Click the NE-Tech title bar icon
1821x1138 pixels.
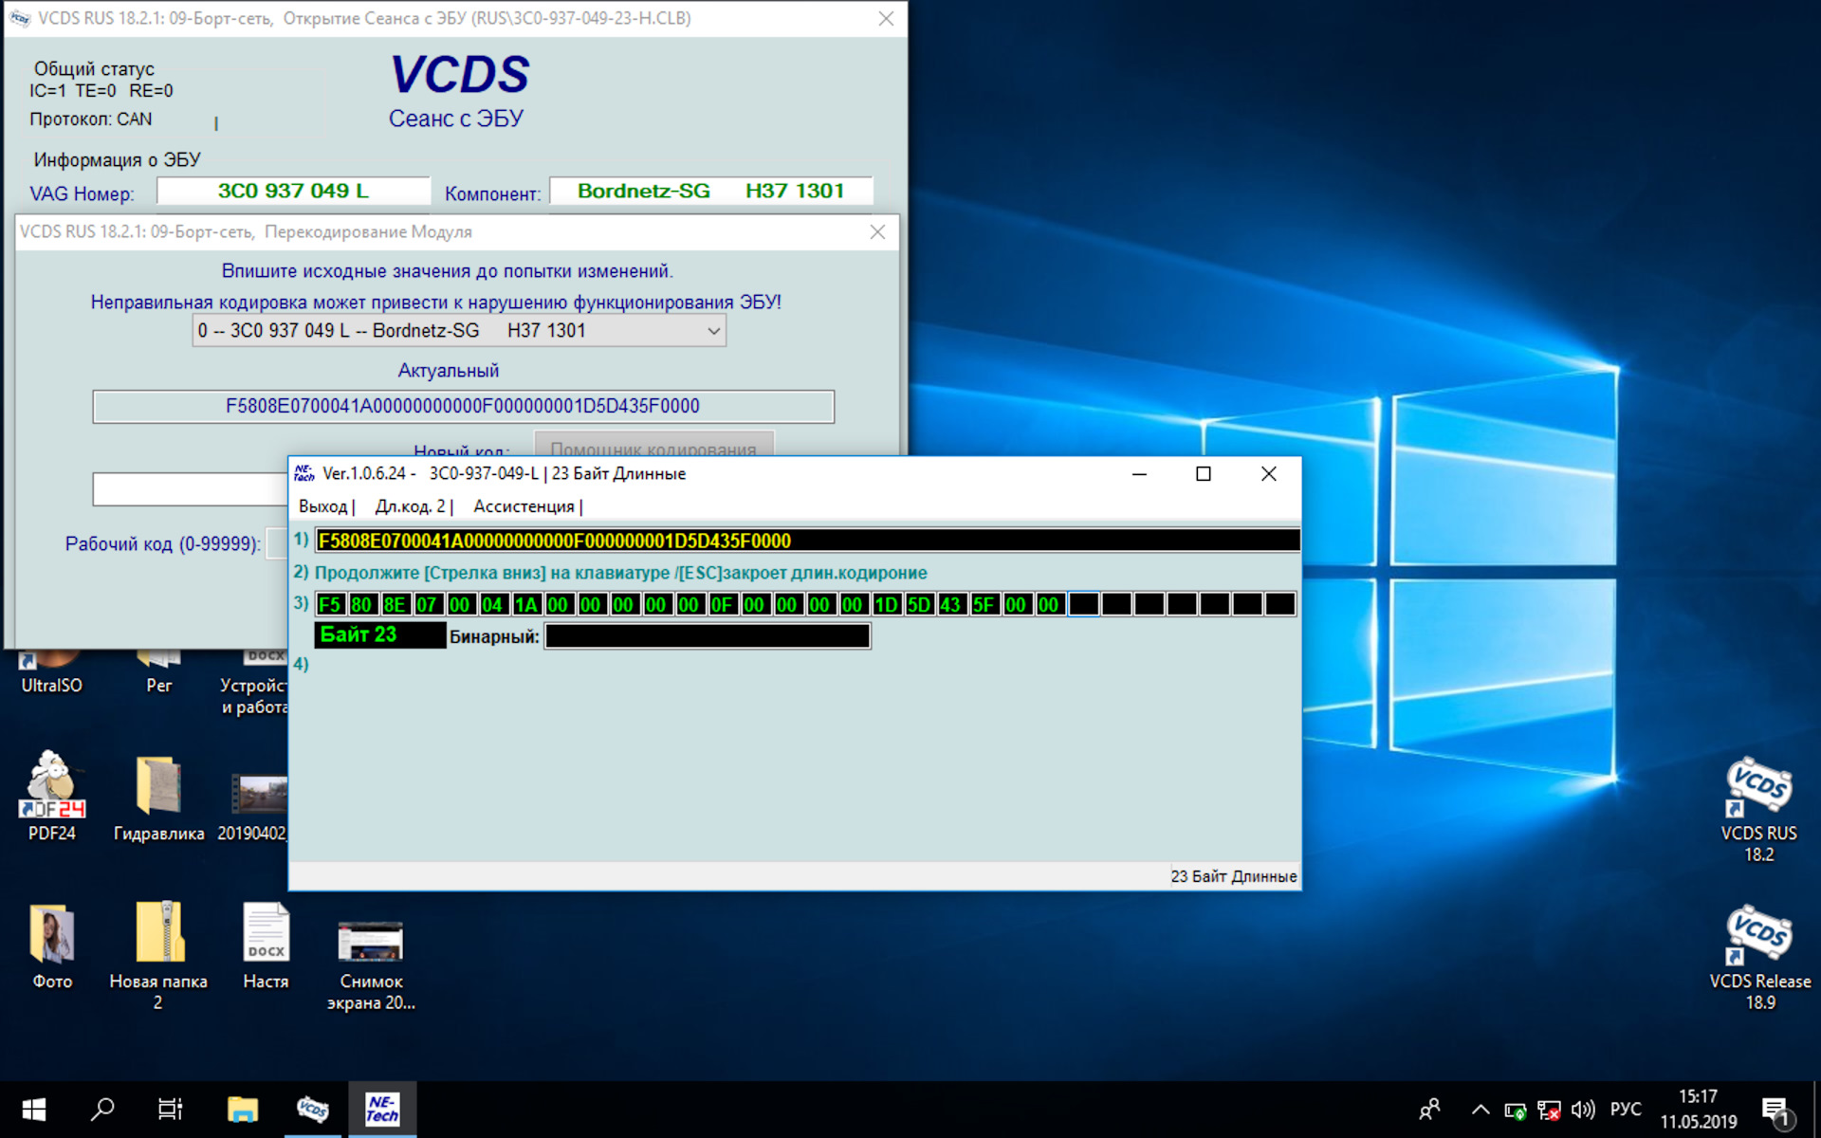coord(304,473)
